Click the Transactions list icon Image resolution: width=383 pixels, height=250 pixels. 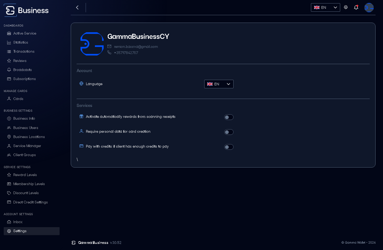coord(9,52)
